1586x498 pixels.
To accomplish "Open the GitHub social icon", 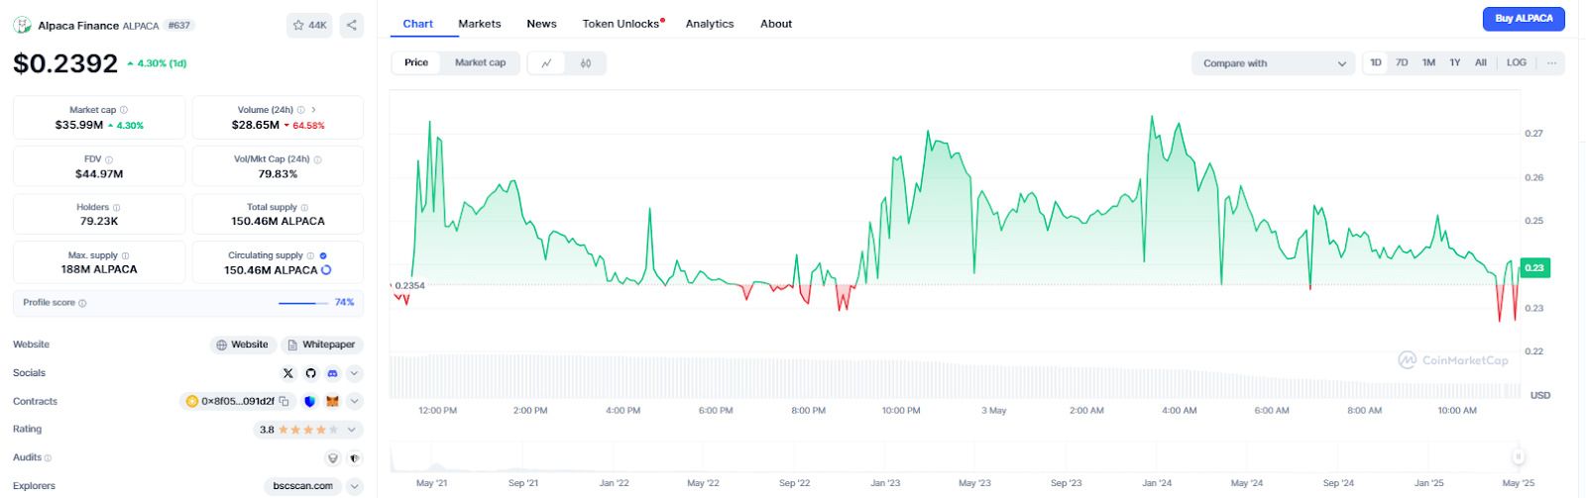I will click(x=310, y=373).
